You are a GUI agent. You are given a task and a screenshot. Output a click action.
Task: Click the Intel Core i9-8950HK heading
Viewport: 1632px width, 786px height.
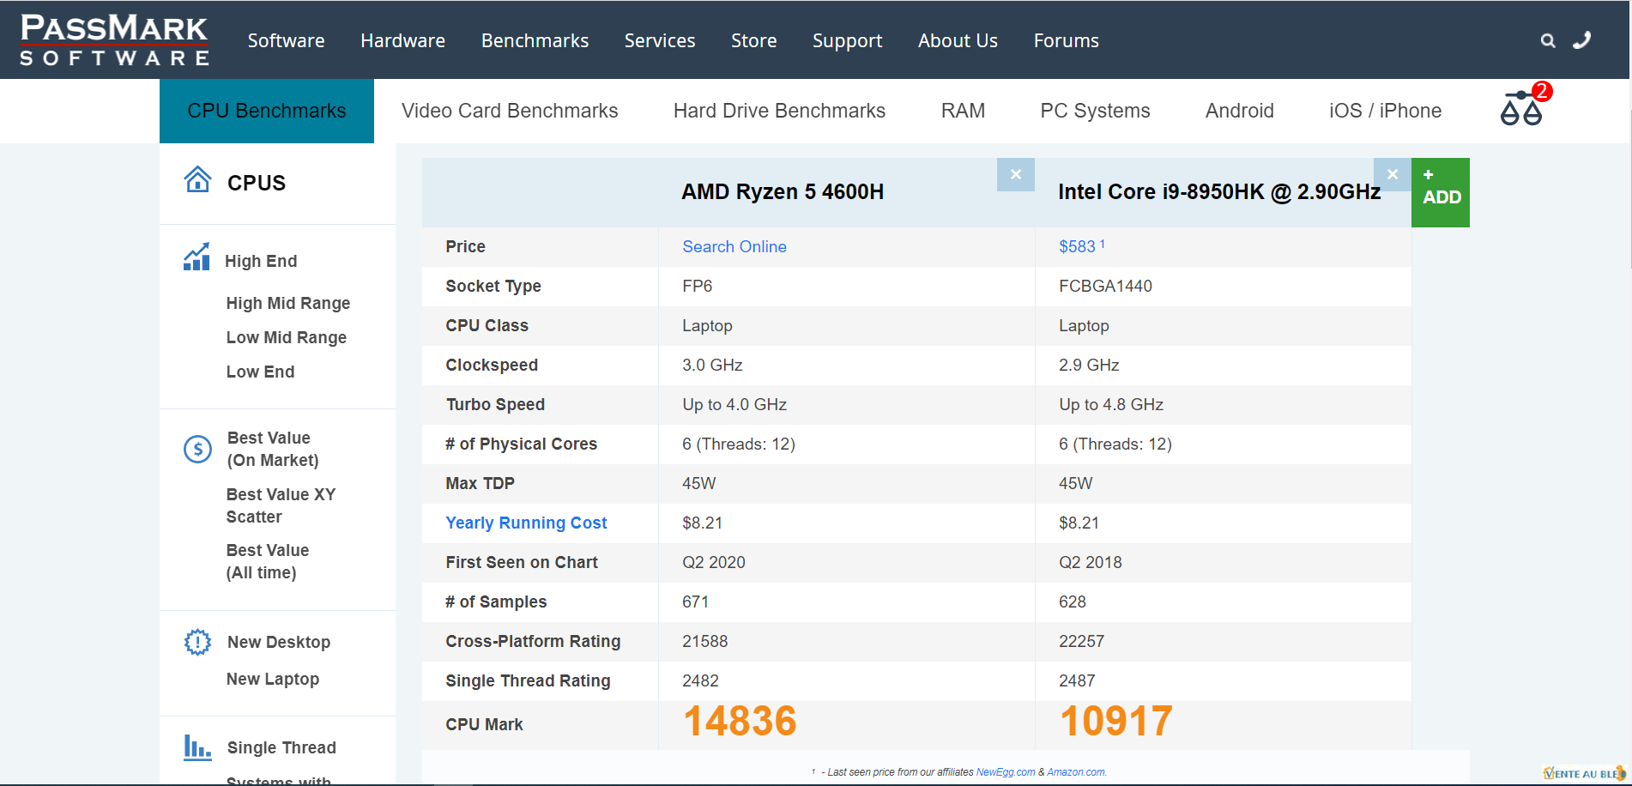click(1219, 191)
